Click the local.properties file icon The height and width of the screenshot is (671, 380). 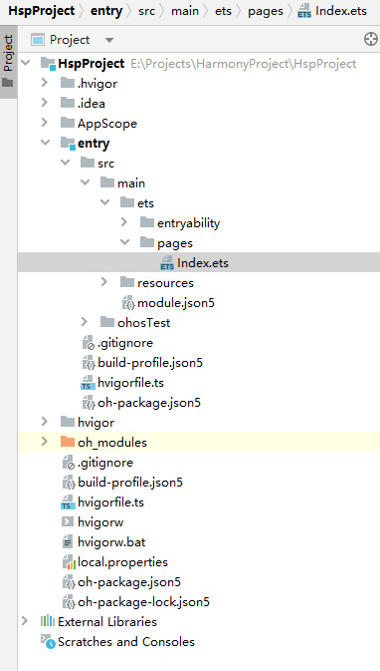click(69, 562)
